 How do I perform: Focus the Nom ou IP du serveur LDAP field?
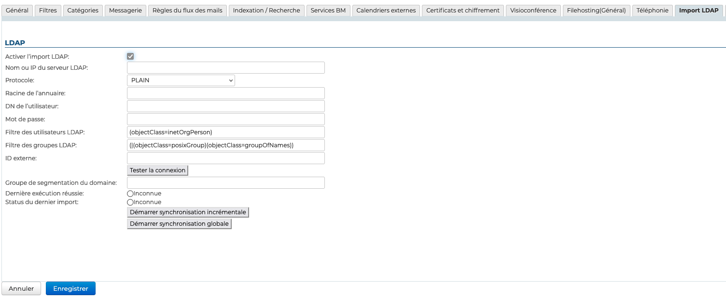click(x=225, y=68)
